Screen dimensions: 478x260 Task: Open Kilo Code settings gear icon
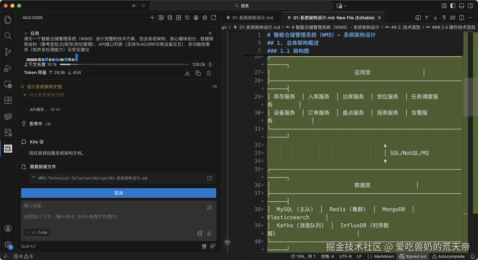(205, 18)
